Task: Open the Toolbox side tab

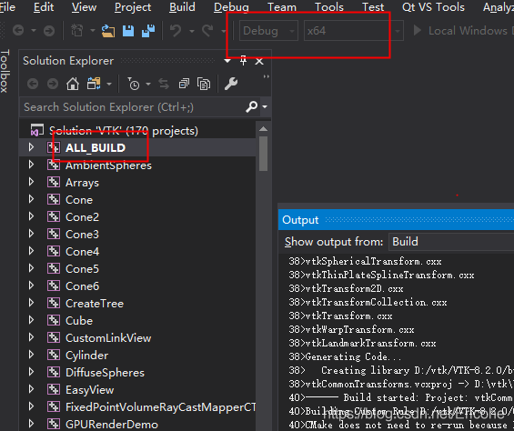Action: pyautogui.click(x=5, y=70)
